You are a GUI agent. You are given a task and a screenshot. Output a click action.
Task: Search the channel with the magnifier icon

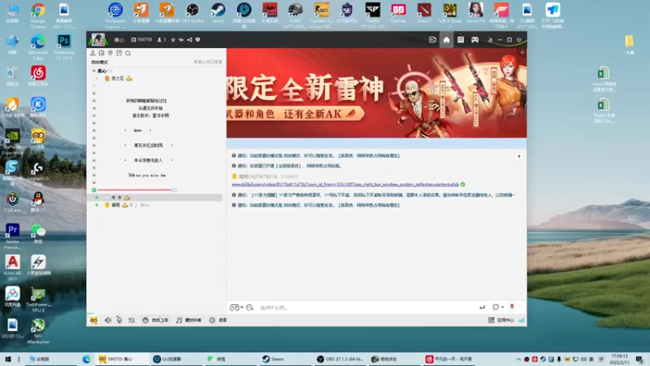(x=128, y=53)
